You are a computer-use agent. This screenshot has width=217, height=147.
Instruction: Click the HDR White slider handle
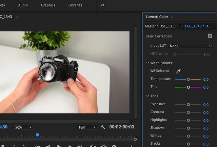tap(175, 54)
